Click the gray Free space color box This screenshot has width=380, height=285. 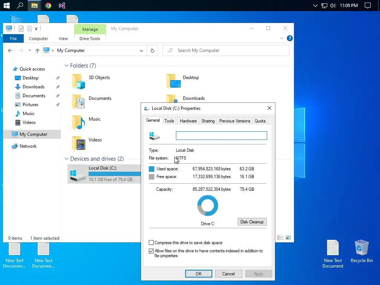pyautogui.click(x=151, y=177)
